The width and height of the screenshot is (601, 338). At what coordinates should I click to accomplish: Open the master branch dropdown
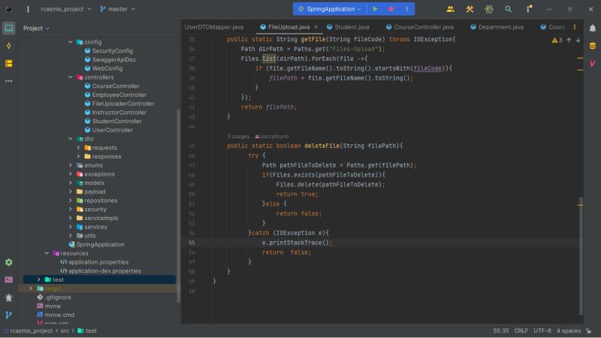click(x=117, y=9)
